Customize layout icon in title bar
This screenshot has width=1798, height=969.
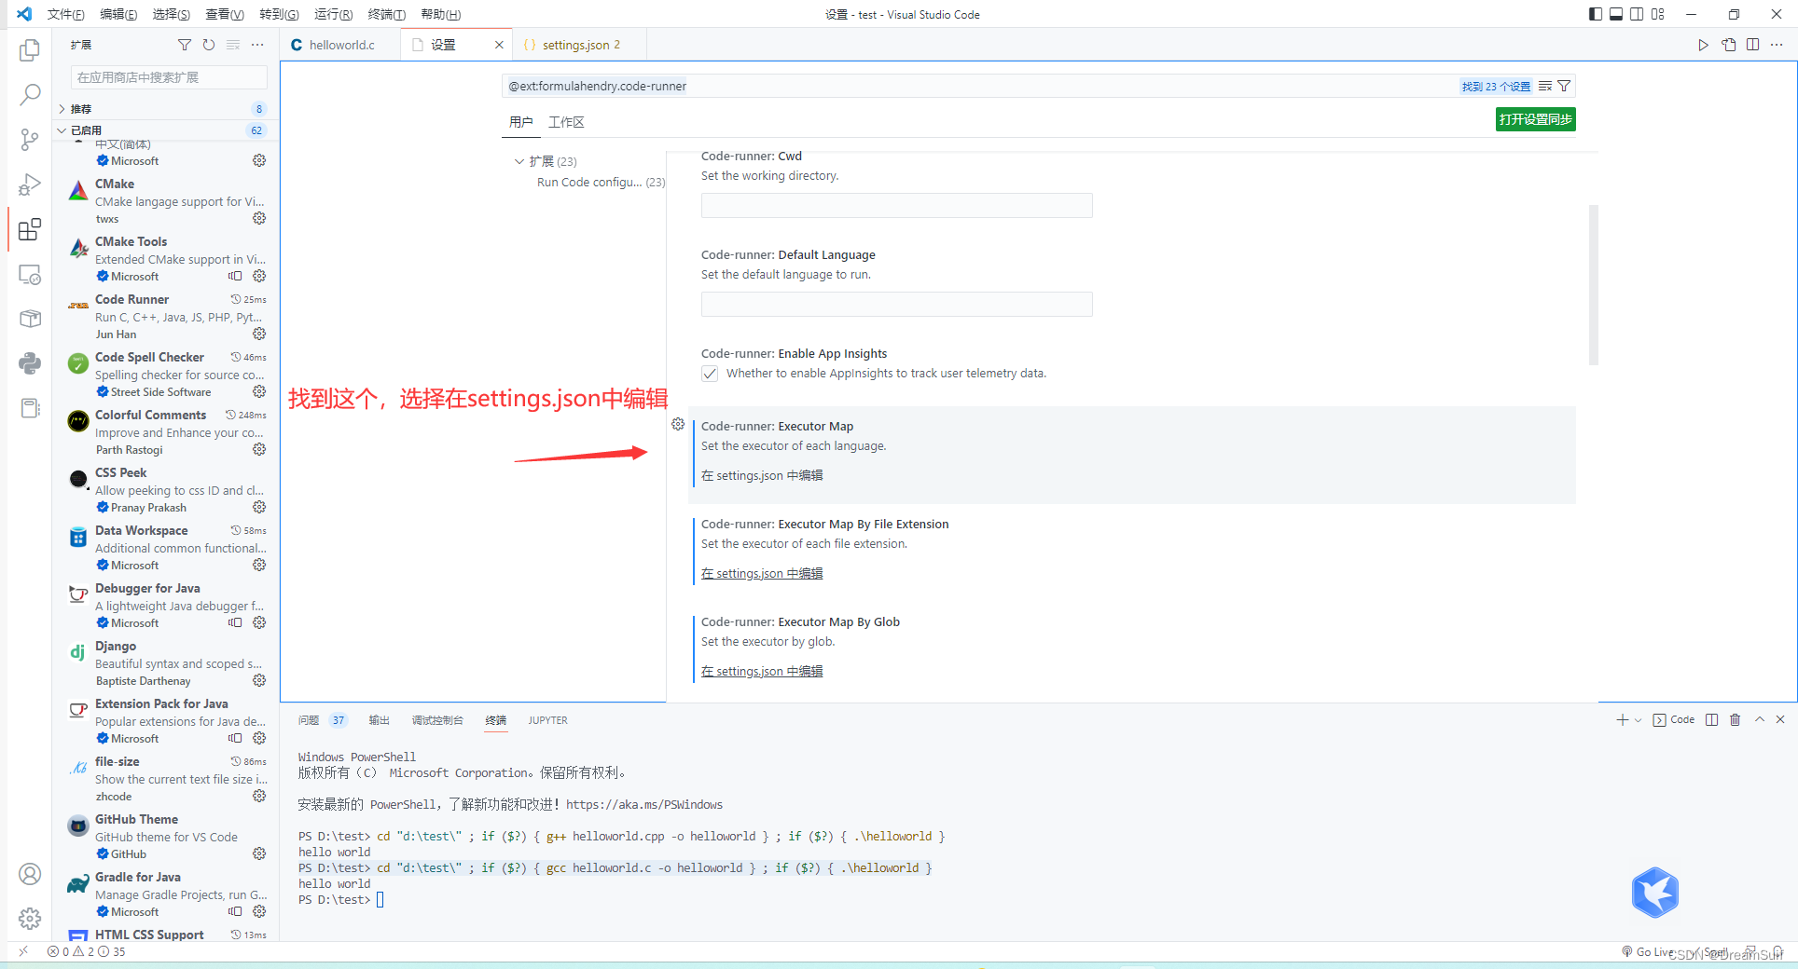click(x=1657, y=14)
